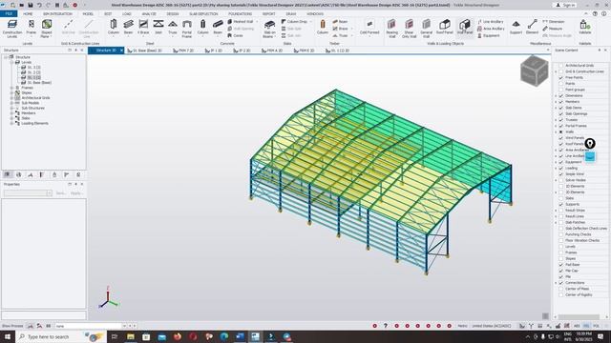The height and width of the screenshot is (343, 611).
Task: Switch to the FOUNDATIONS ribbon tab
Action: point(240,13)
